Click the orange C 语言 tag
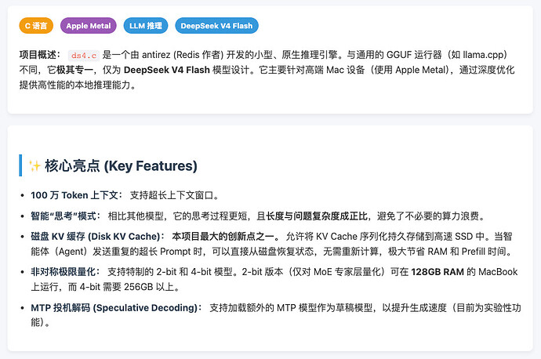This screenshot has width=541, height=359. [x=36, y=26]
